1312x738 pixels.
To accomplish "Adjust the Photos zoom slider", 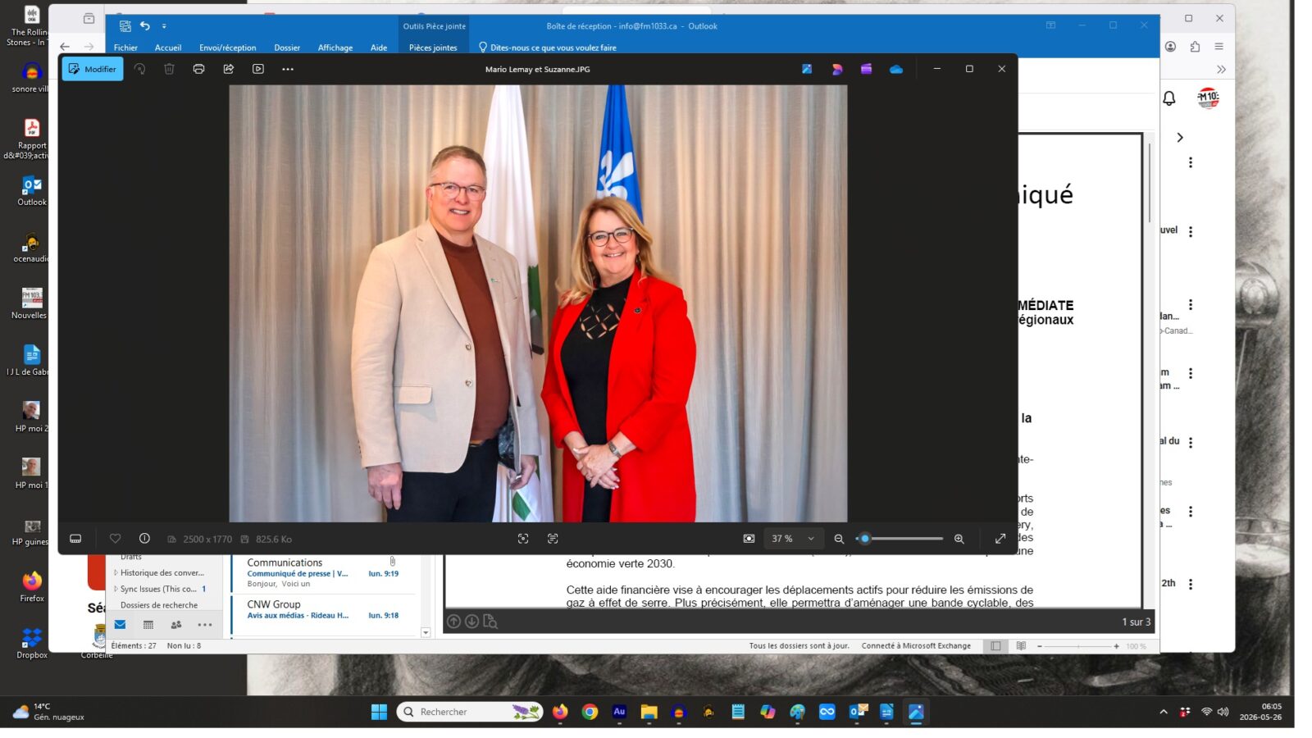I will tap(901, 539).
